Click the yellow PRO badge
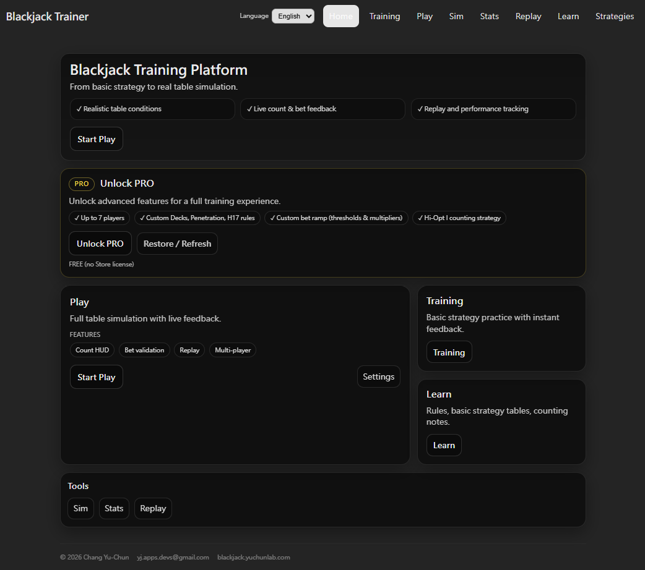 point(82,184)
